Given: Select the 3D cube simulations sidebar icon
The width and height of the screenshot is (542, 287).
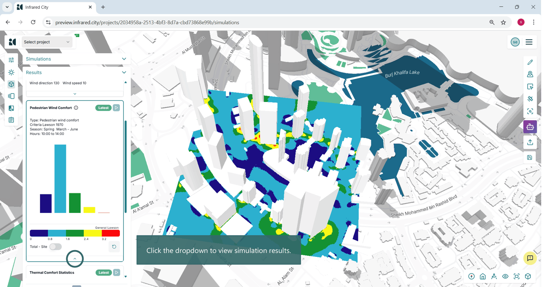Looking at the screenshot, I should pos(11,84).
